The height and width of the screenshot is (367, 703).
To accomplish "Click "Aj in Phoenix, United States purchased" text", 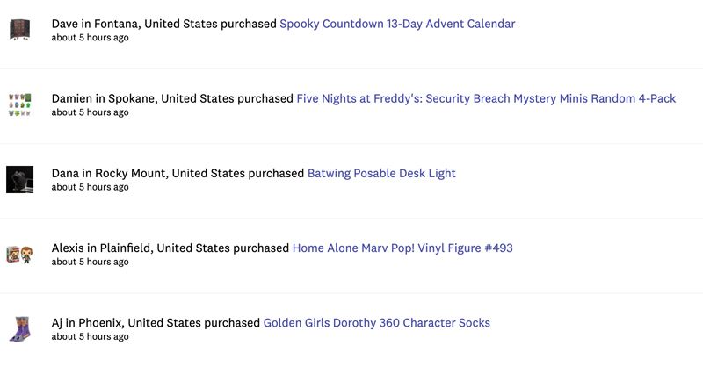I will pos(156,322).
